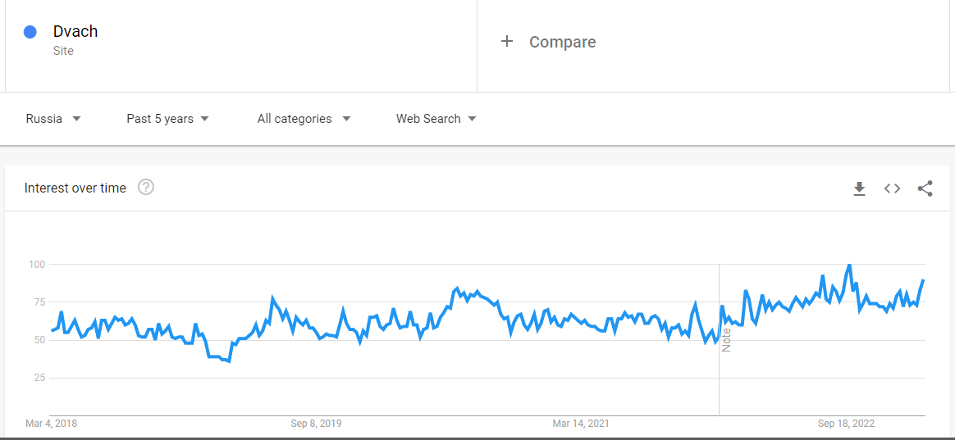This screenshot has width=955, height=440.
Task: Click the Sep 8, 2019 axis label
Action: 316,424
